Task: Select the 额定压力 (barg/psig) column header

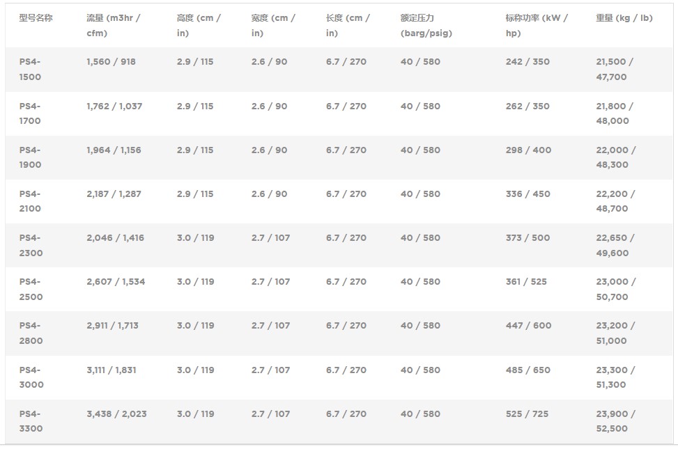Action: click(426, 25)
